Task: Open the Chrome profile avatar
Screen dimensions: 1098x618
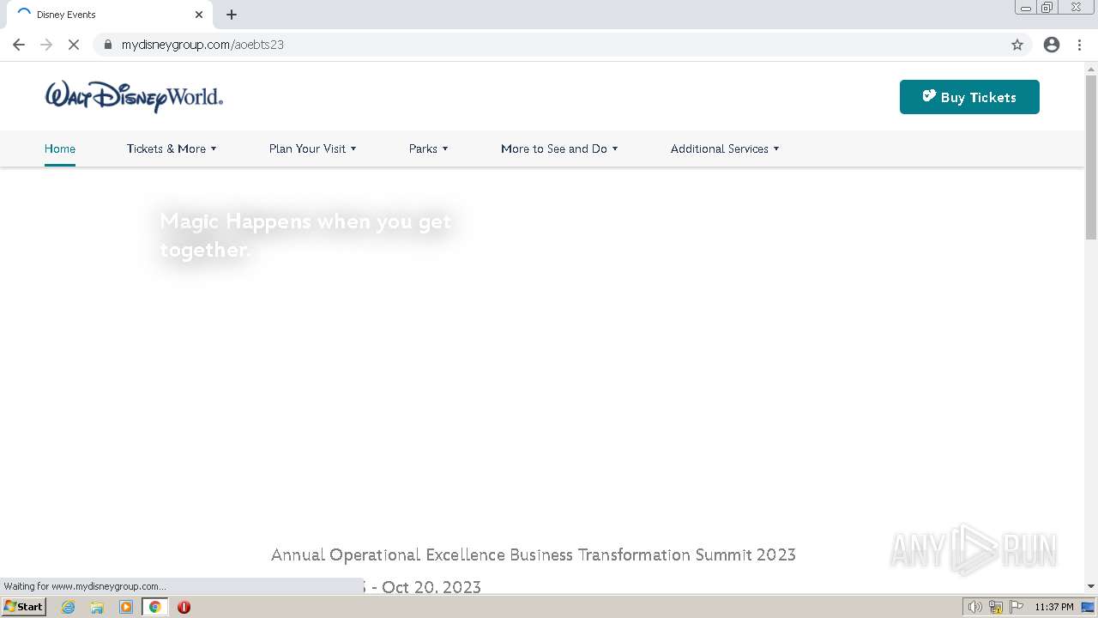Action: coord(1052,45)
